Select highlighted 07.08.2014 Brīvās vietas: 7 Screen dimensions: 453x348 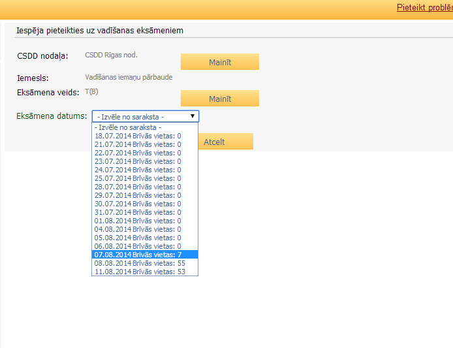point(145,255)
